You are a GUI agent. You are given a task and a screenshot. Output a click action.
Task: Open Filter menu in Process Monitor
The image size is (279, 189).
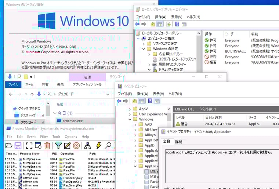pos(44,137)
